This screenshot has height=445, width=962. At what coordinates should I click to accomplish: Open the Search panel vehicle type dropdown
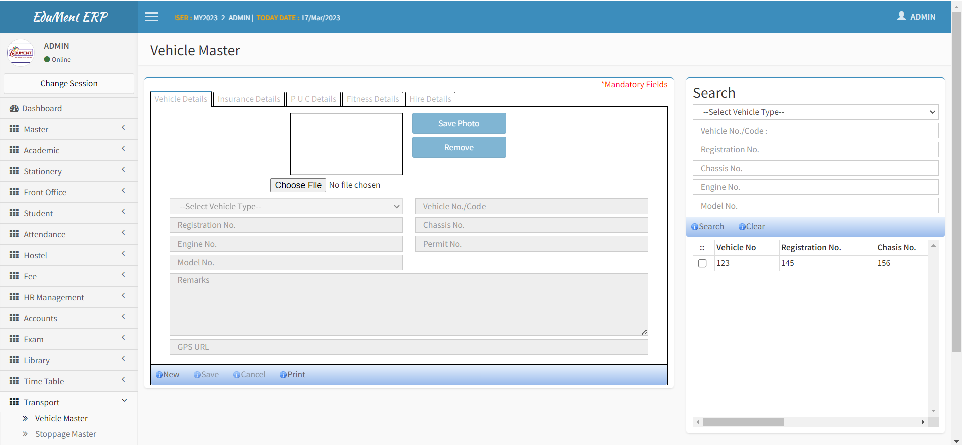815,112
